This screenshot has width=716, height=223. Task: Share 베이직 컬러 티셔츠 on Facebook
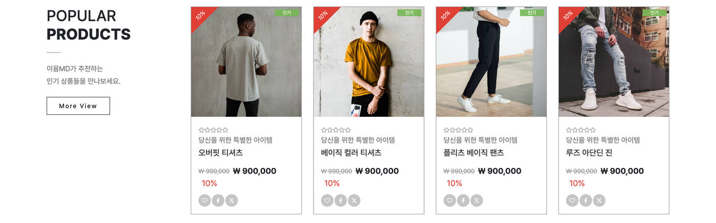(x=341, y=201)
